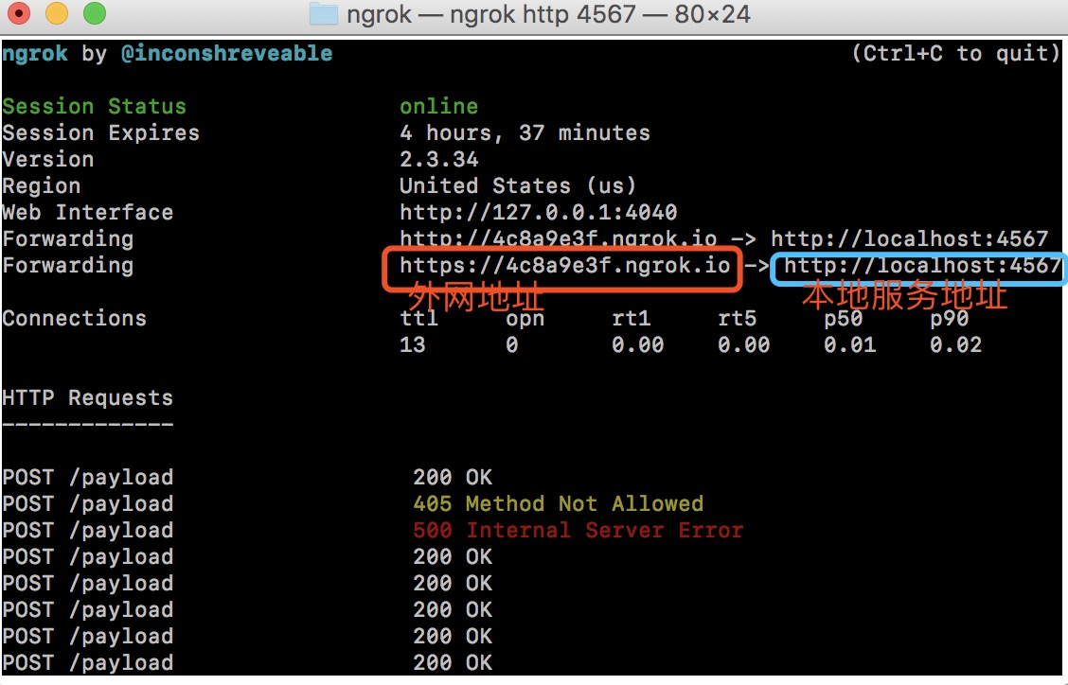Click the first http://localhost:4567 target
Screen dimensions: 1068x685
[x=909, y=239]
